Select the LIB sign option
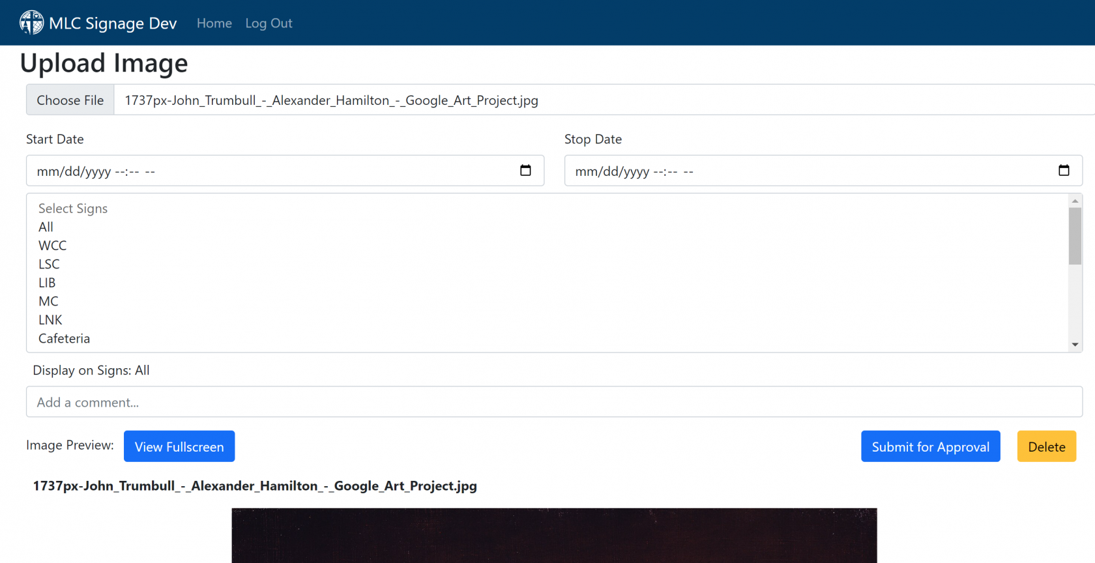Screen dimensions: 1095x563 [547, 283]
